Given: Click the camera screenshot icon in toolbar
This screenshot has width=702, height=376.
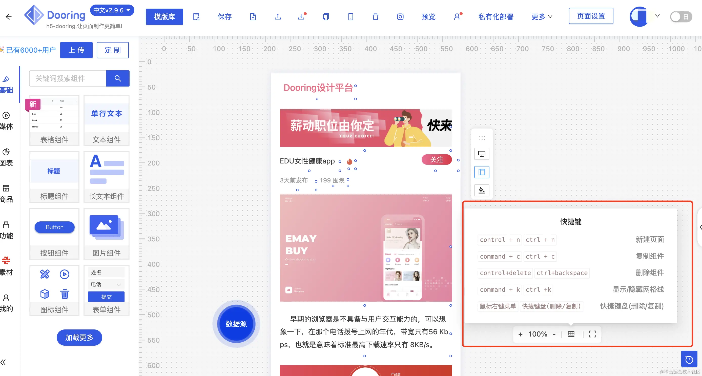Looking at the screenshot, I should (400, 17).
